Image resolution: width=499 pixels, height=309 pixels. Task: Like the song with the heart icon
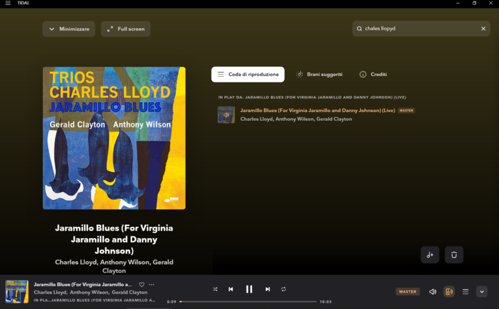142,285
